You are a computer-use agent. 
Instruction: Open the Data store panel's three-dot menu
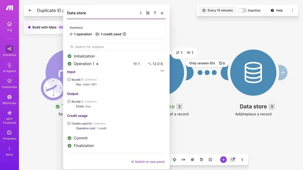point(141,13)
